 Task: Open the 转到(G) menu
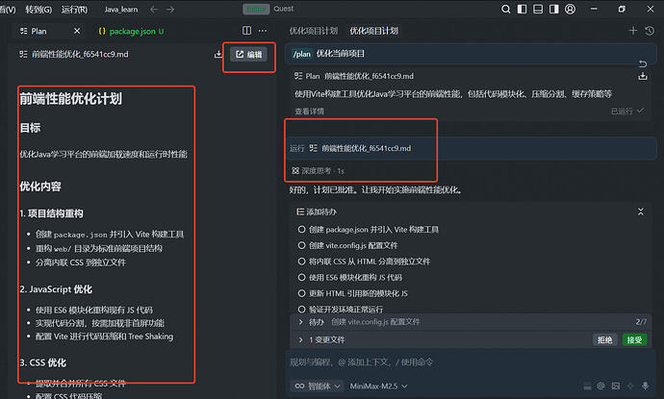[x=38, y=10]
